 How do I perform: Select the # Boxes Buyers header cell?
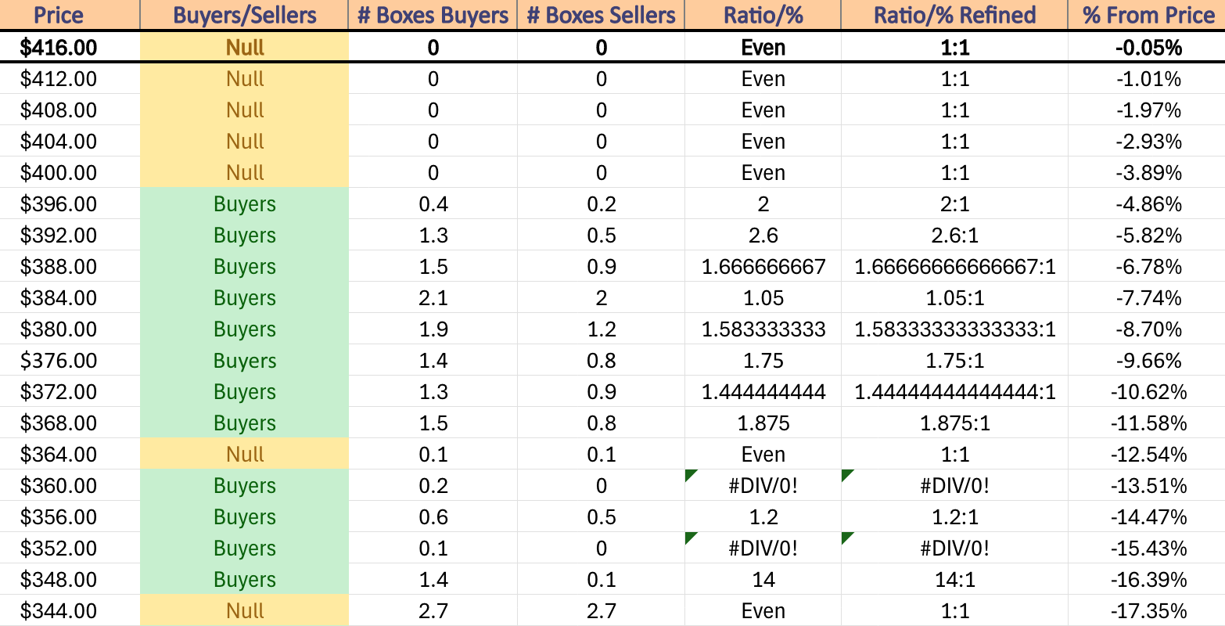pos(433,15)
